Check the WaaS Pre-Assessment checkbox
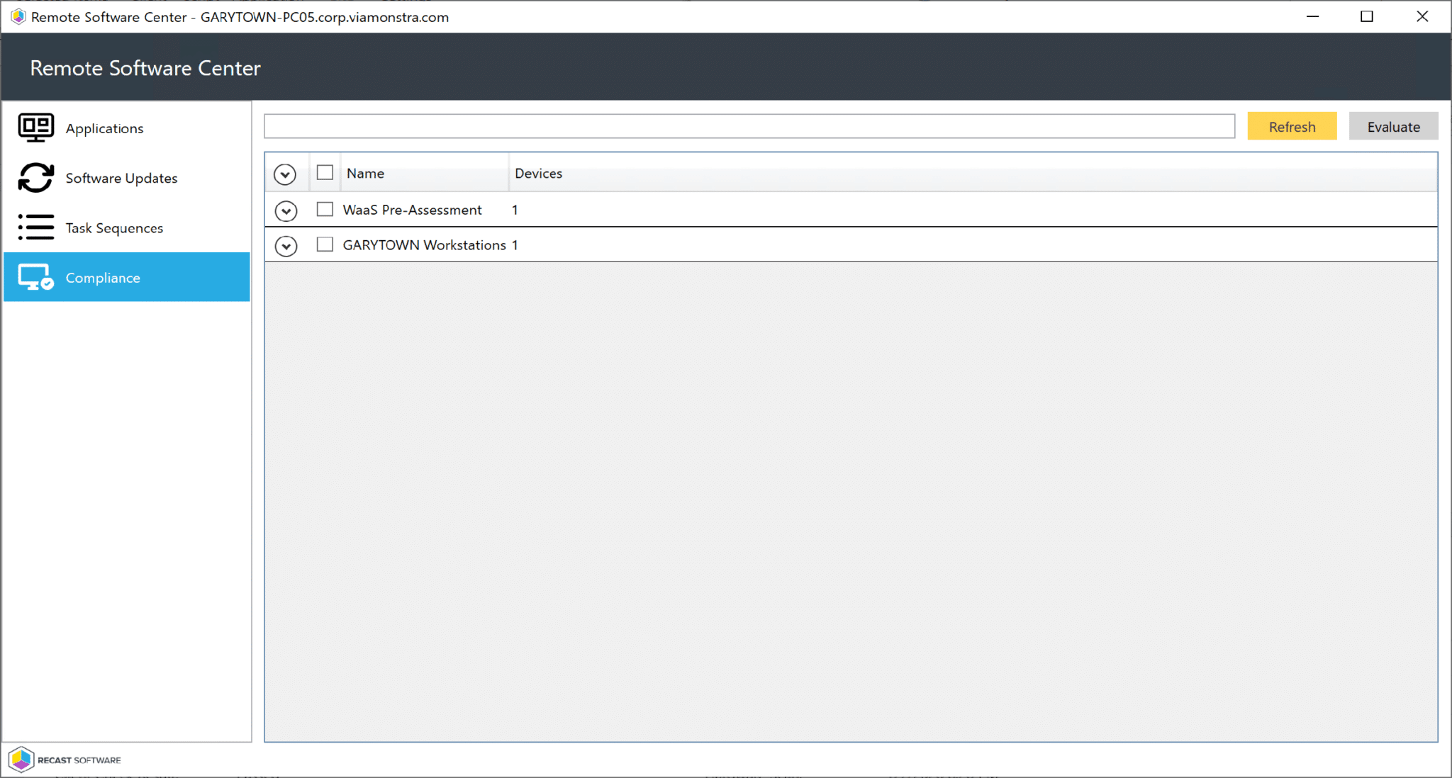This screenshot has width=1452, height=778. coord(325,209)
